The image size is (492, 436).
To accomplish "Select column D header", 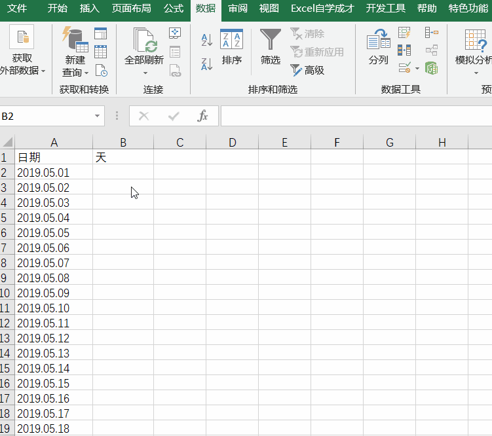I will click(x=232, y=142).
